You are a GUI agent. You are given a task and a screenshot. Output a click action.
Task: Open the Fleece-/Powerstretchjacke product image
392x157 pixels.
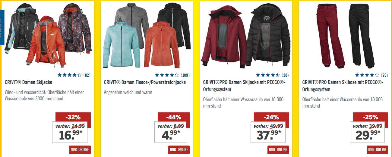[147, 36]
